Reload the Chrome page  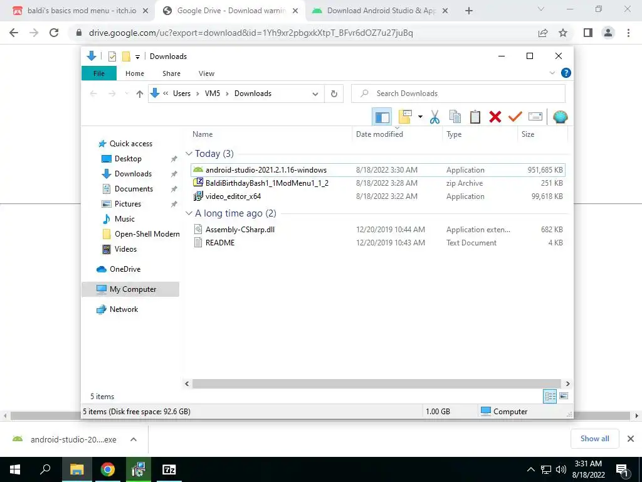(54, 33)
